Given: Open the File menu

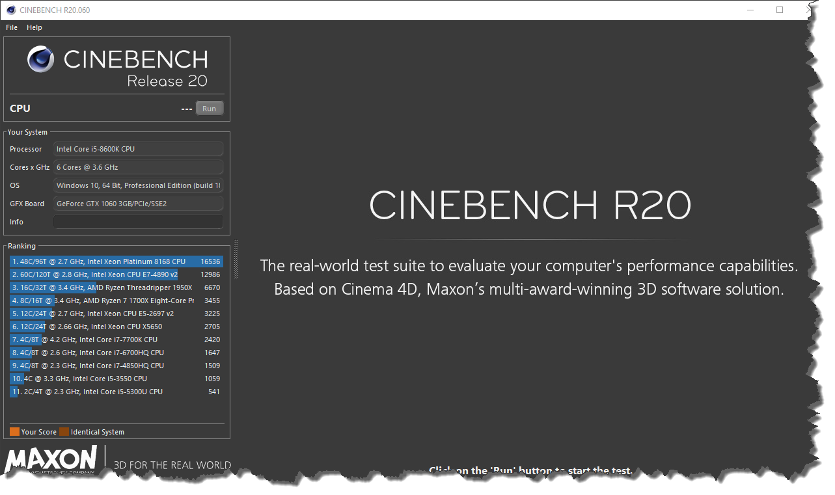Looking at the screenshot, I should pos(11,27).
